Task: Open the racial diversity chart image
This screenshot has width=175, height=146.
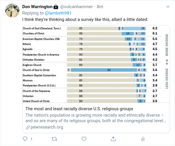Action: 96,64
